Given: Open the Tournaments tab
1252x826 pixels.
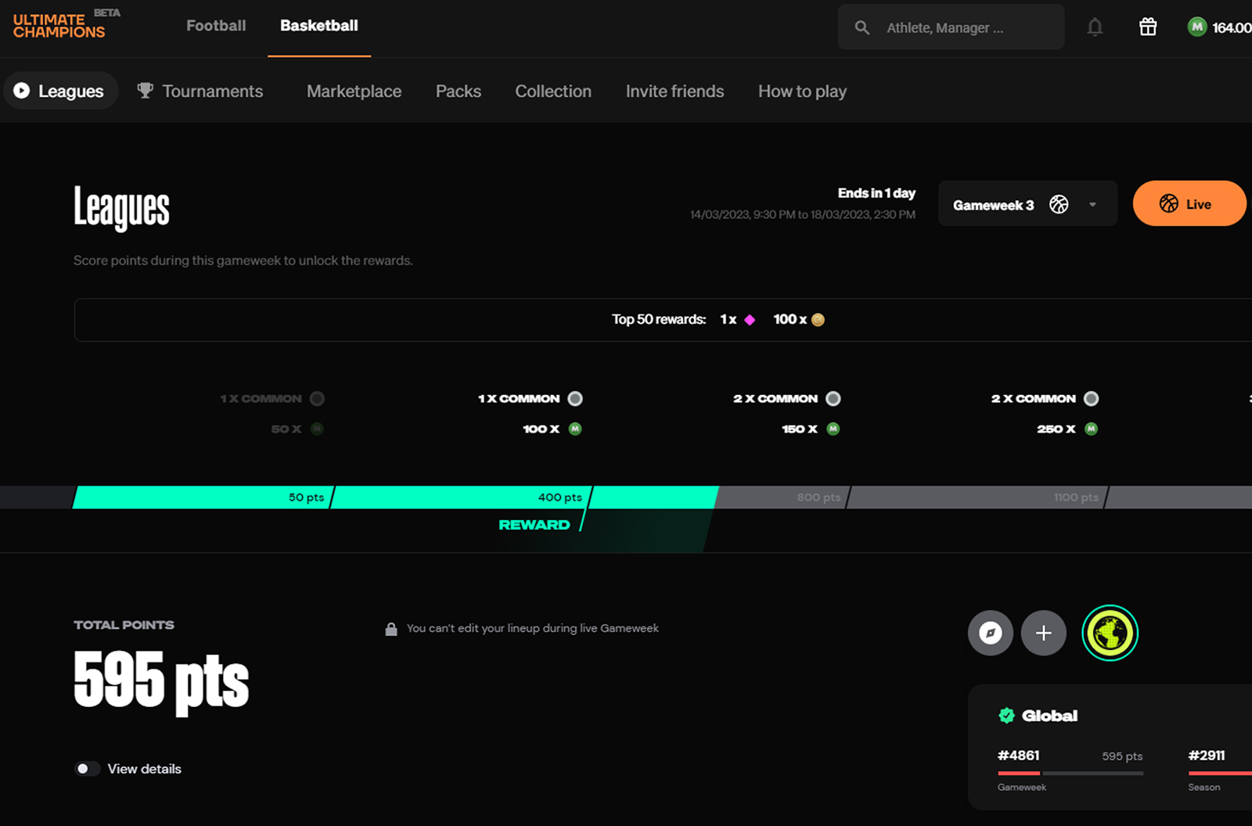Looking at the screenshot, I should (200, 92).
